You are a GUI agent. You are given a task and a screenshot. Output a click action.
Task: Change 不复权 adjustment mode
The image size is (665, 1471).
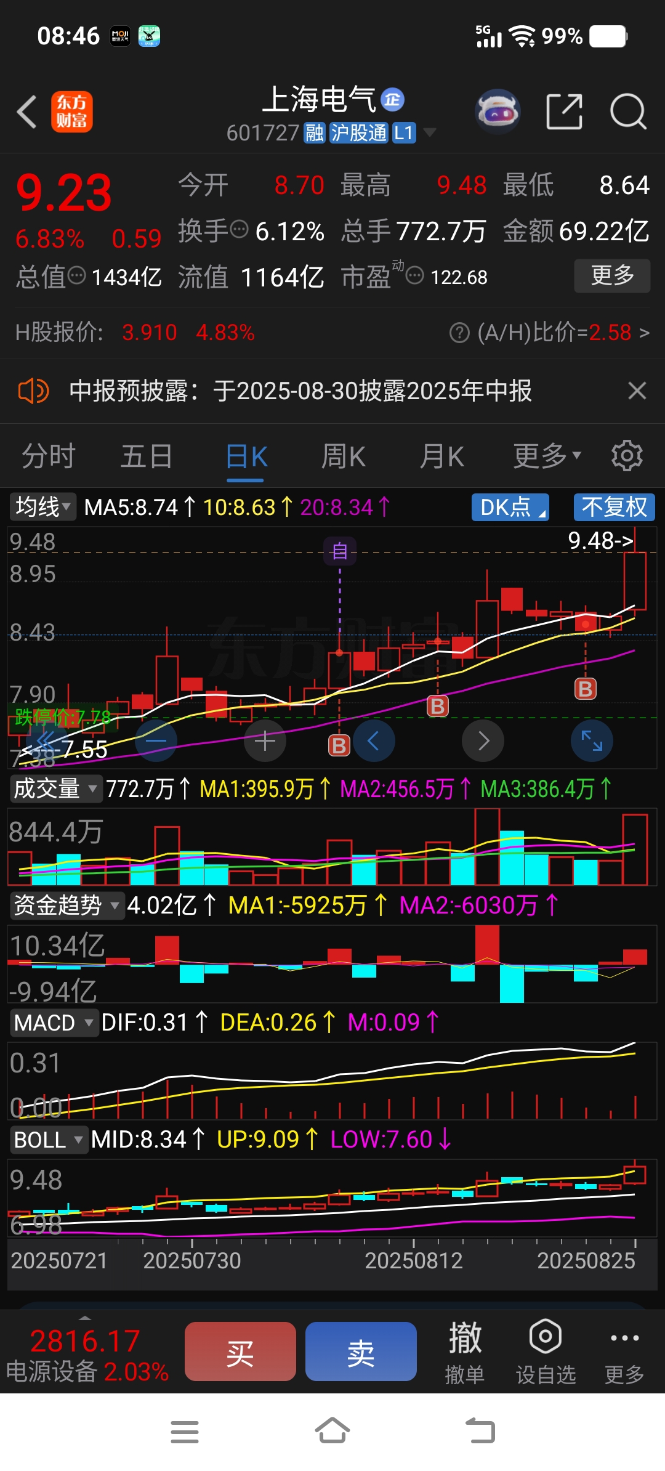(614, 507)
